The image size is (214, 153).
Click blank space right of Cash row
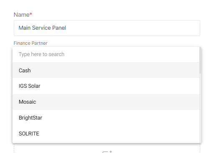[x=116, y=70]
